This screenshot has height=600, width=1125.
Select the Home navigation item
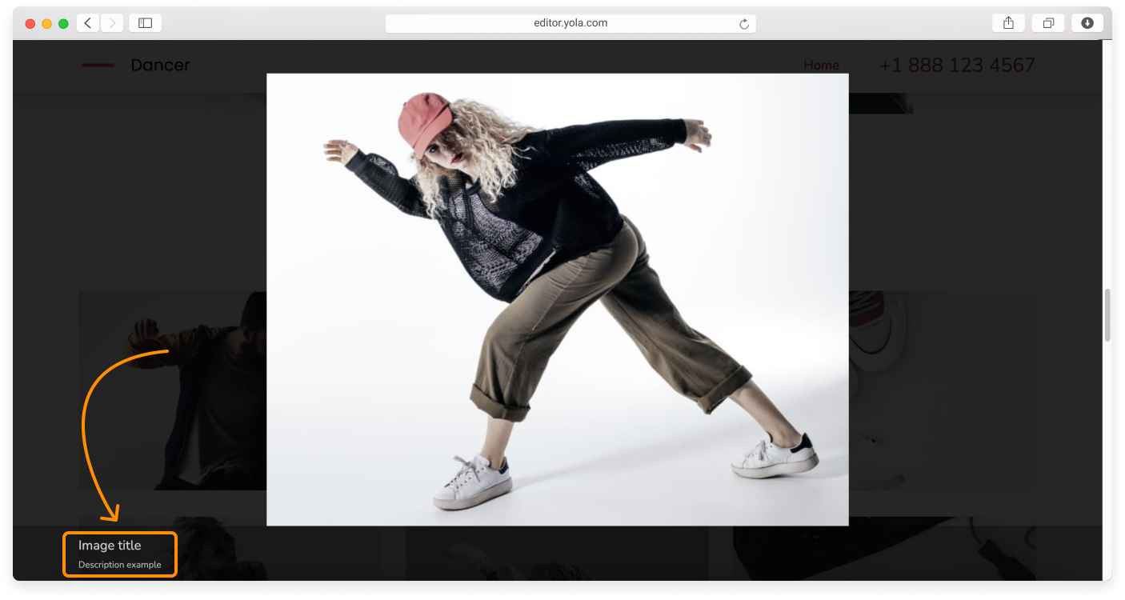[821, 65]
